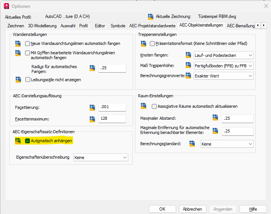Open the Berechnungsstandard combo box
The image size is (271, 214).
[x=227, y=144]
